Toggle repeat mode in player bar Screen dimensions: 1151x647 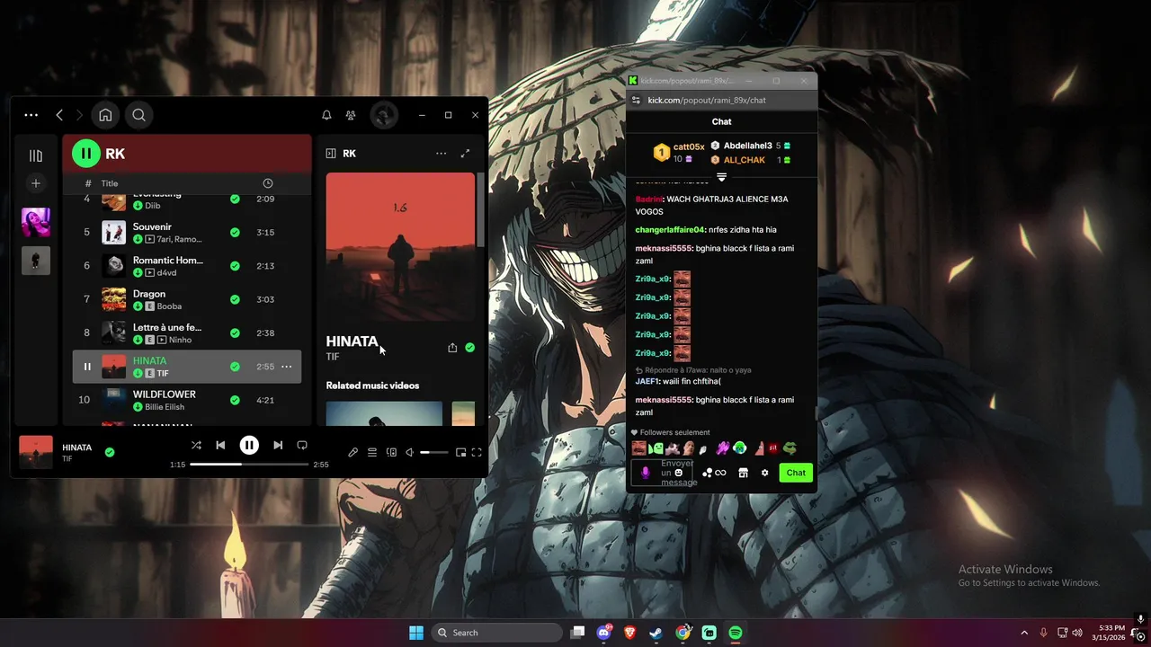click(302, 445)
